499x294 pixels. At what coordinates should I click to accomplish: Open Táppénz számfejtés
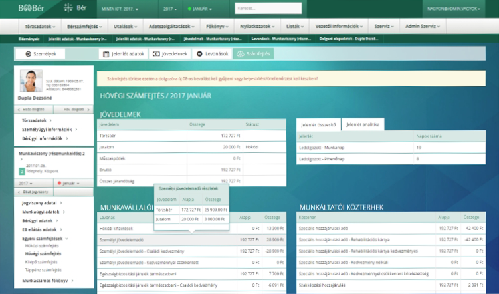[x=43, y=270]
